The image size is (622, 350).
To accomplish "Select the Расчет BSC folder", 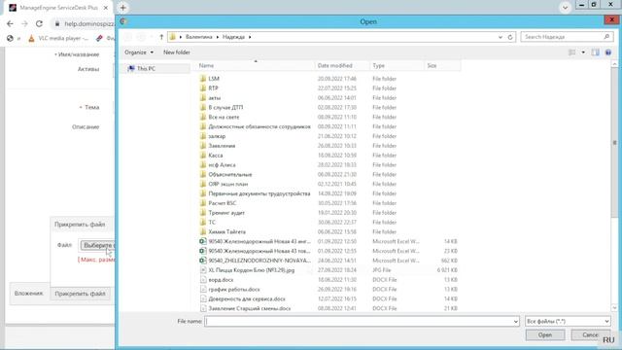I will pyautogui.click(x=223, y=203).
